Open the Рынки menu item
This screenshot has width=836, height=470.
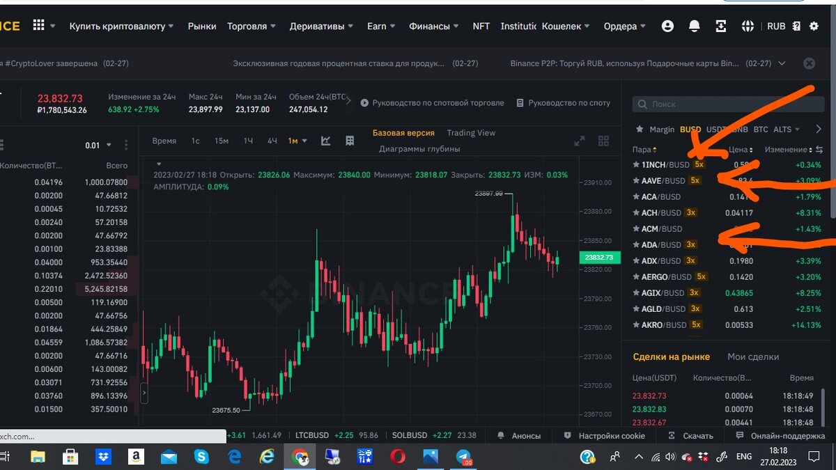(x=202, y=26)
